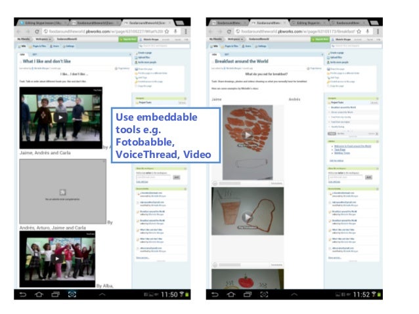
Task: Open Settings in the left PBworks page
Action: pos(69,46)
